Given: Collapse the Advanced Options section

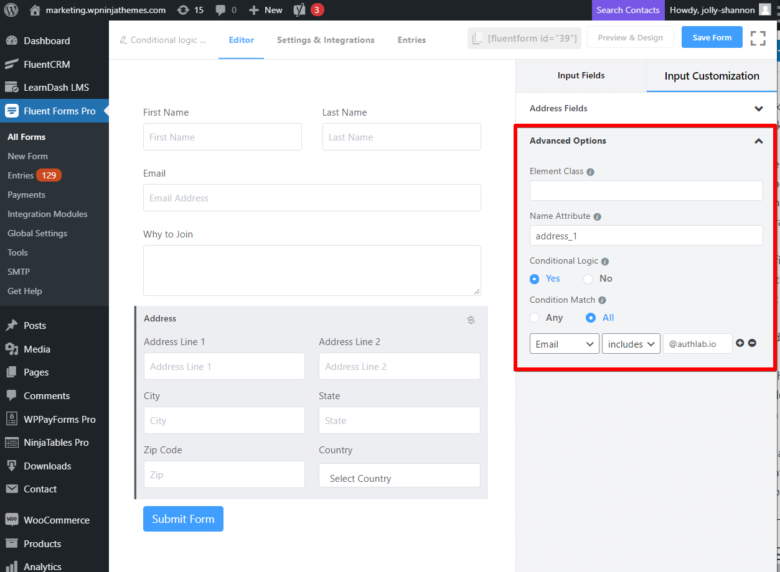Looking at the screenshot, I should 758,141.
